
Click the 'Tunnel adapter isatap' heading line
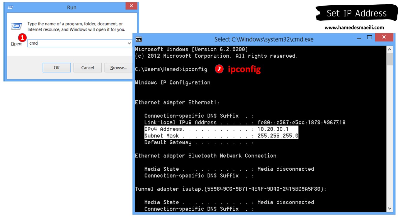pos(231,189)
